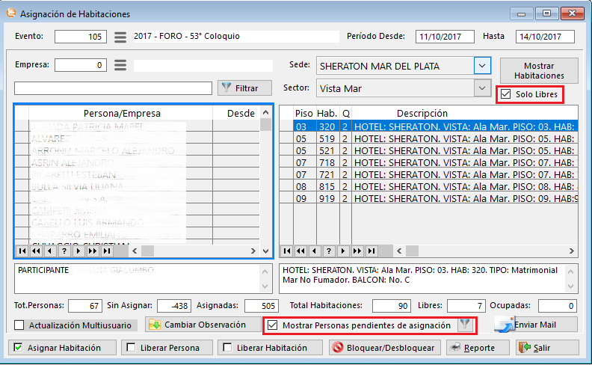Viewport: 592px width, 365px height.
Task: Go to first record in rooms navigator
Action: 286,251
